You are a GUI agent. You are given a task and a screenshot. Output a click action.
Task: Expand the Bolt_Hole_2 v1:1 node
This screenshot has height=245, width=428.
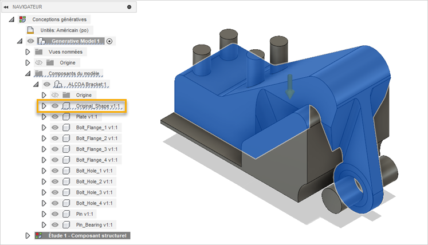point(44,181)
